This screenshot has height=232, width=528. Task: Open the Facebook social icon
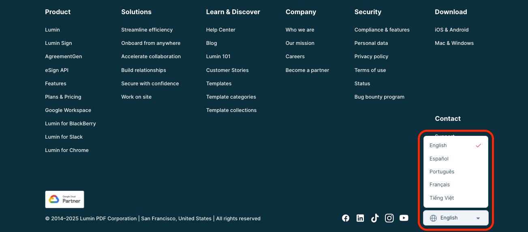tap(346, 218)
